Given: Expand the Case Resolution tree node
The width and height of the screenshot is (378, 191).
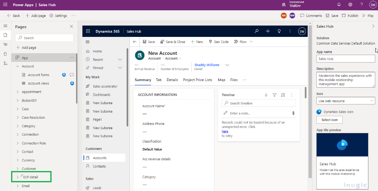Looking at the screenshot, I should pos(17,118).
